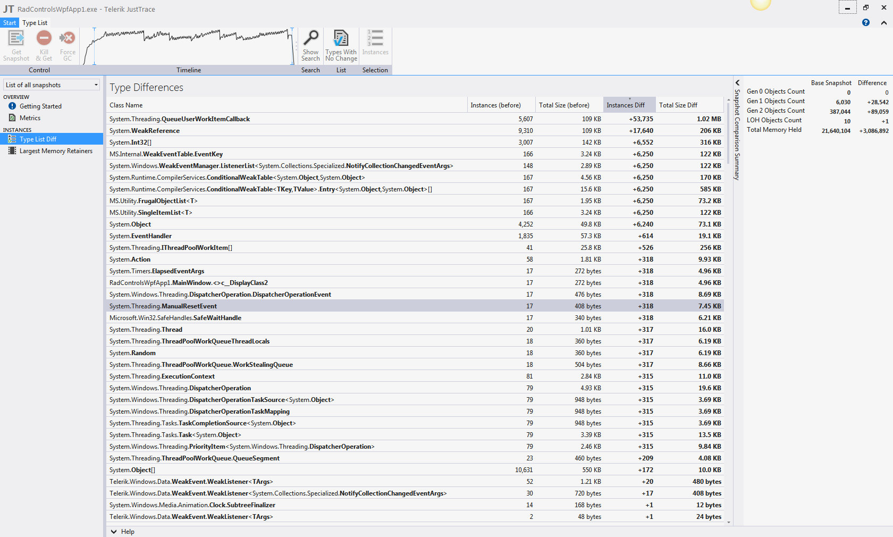Viewport: 893px width, 537px height.
Task: Click the Gen 2 Objects Count label
Action: (x=776, y=111)
